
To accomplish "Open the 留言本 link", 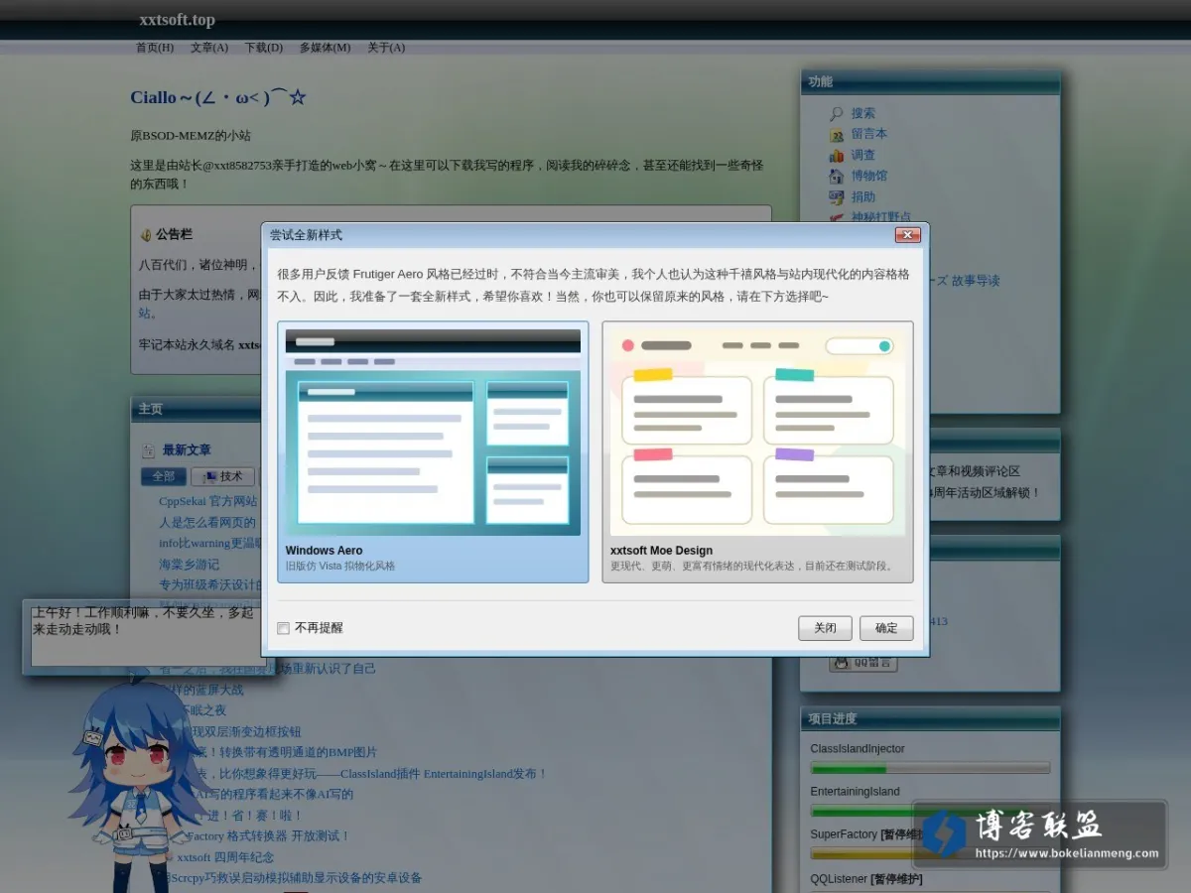I will [x=869, y=134].
